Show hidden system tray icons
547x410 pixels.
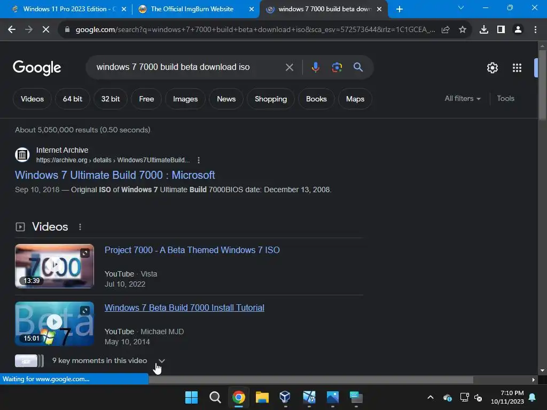coord(431,397)
